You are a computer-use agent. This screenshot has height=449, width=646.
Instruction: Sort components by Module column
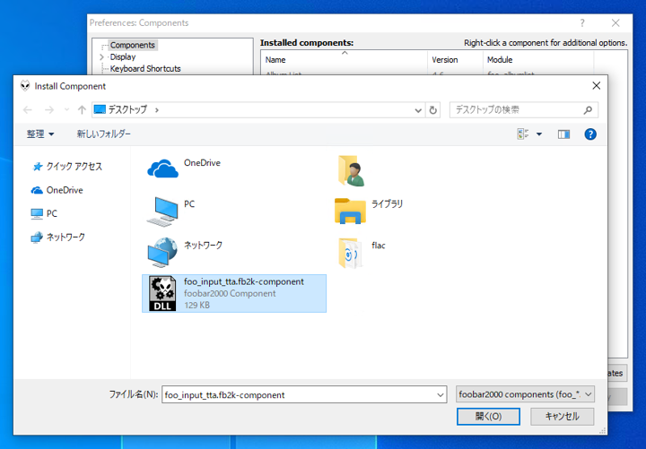point(538,60)
